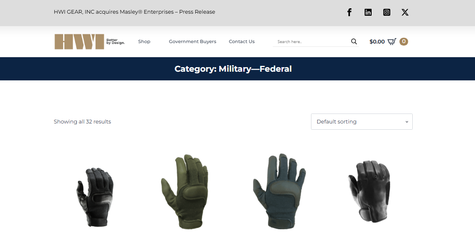
Task: Open the LinkedIn social icon
Action: tap(368, 12)
